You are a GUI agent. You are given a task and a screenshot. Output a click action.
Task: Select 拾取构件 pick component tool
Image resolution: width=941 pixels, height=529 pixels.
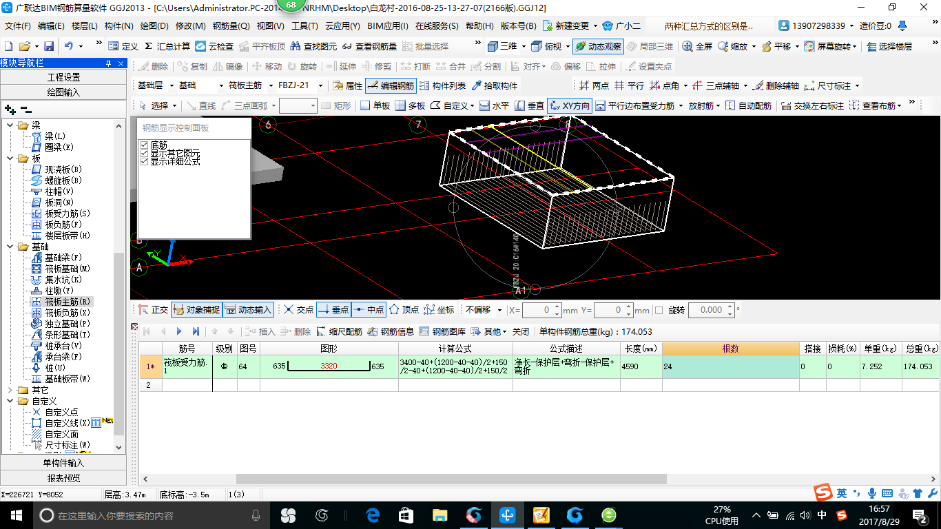pyautogui.click(x=494, y=86)
